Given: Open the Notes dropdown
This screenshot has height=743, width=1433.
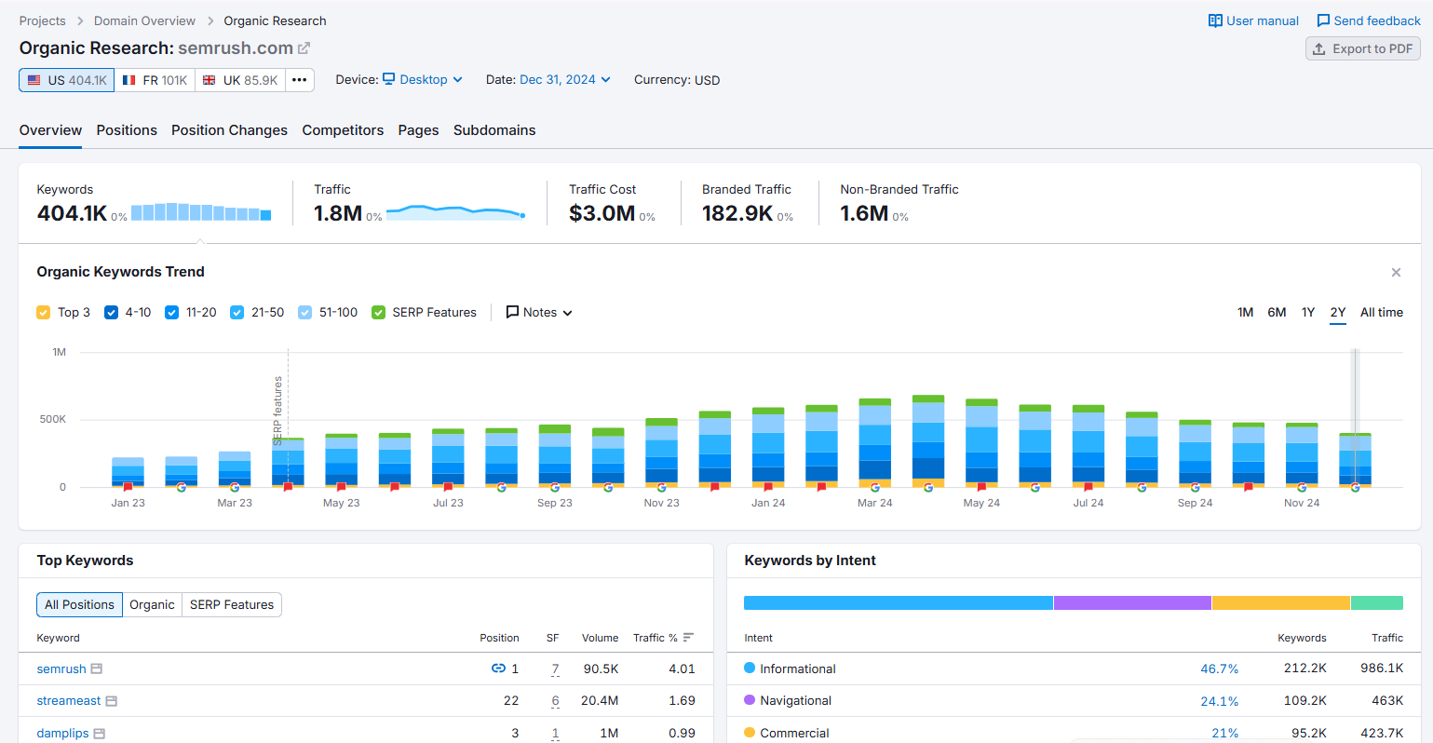Looking at the screenshot, I should pos(539,313).
